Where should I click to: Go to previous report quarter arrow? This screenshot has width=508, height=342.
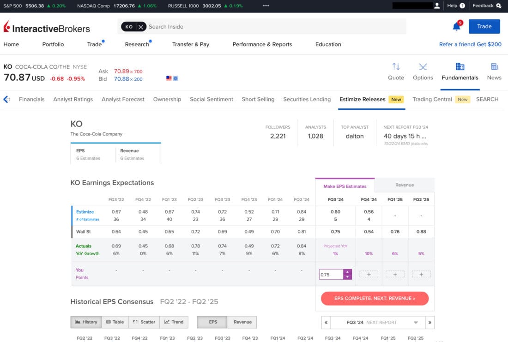click(326, 323)
